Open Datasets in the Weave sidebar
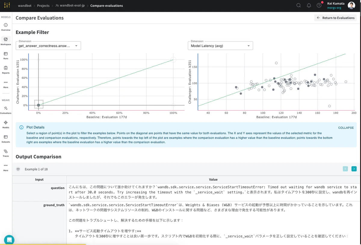The width and height of the screenshot is (361, 245). (x=6, y=139)
